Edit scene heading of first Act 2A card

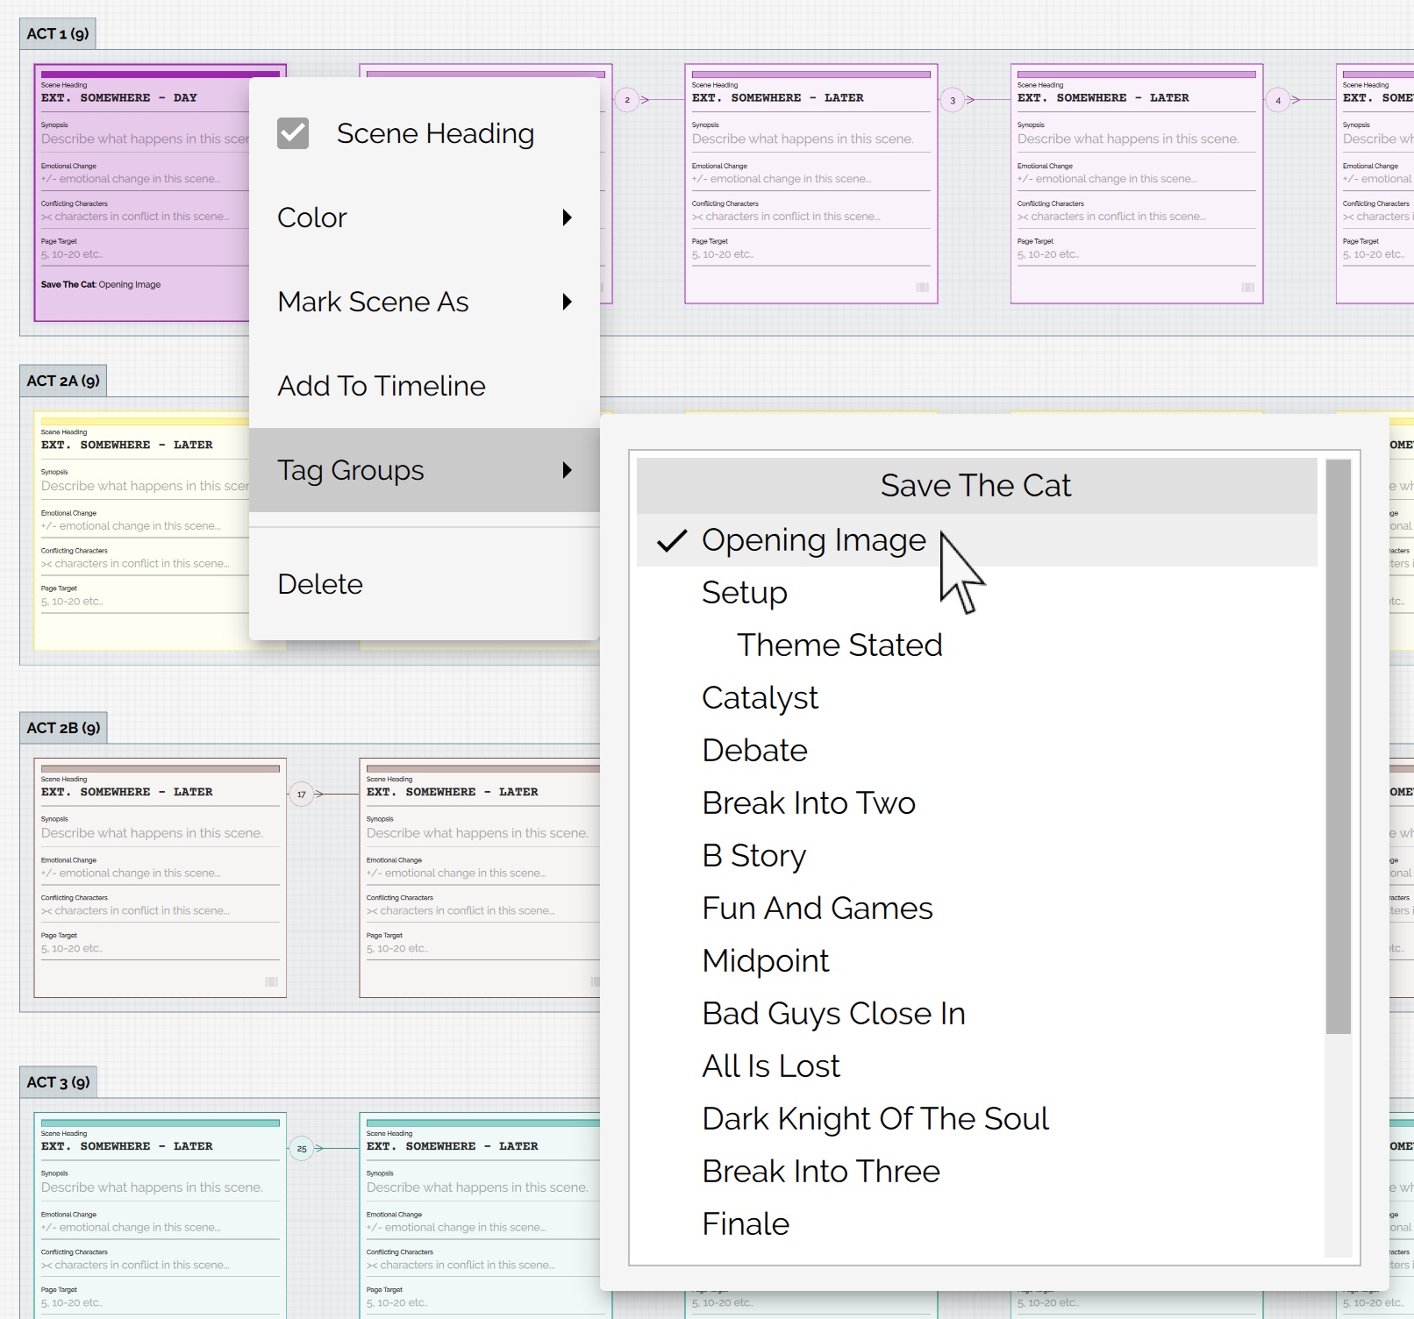coord(145,446)
